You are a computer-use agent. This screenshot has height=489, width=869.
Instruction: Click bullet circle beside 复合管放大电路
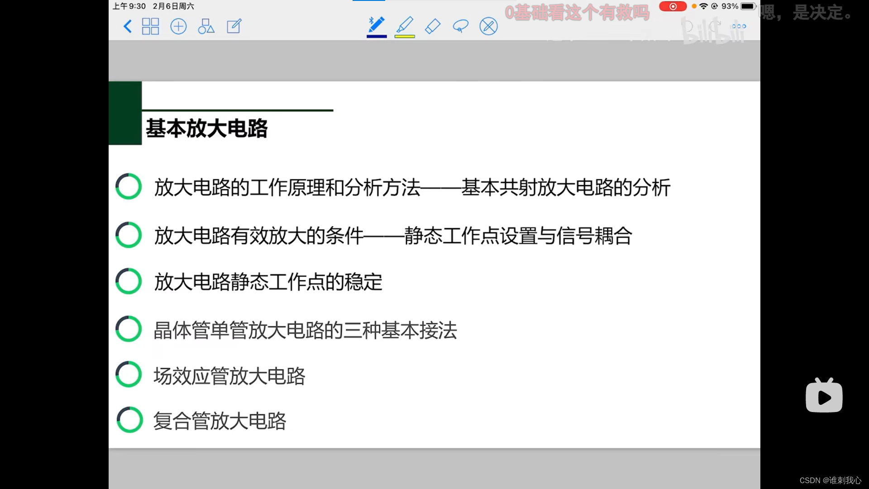click(130, 420)
